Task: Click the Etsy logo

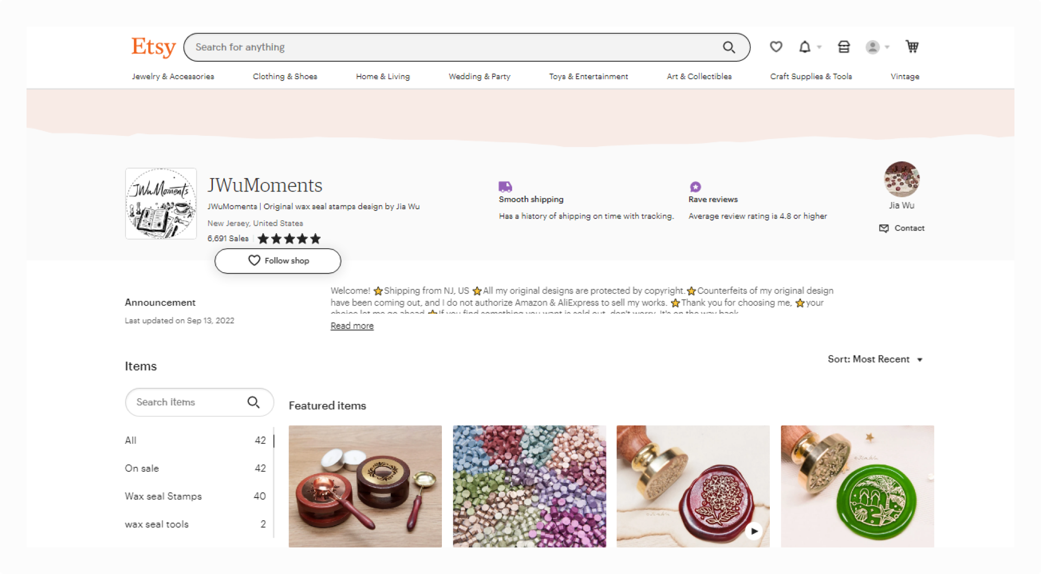Action: point(154,47)
